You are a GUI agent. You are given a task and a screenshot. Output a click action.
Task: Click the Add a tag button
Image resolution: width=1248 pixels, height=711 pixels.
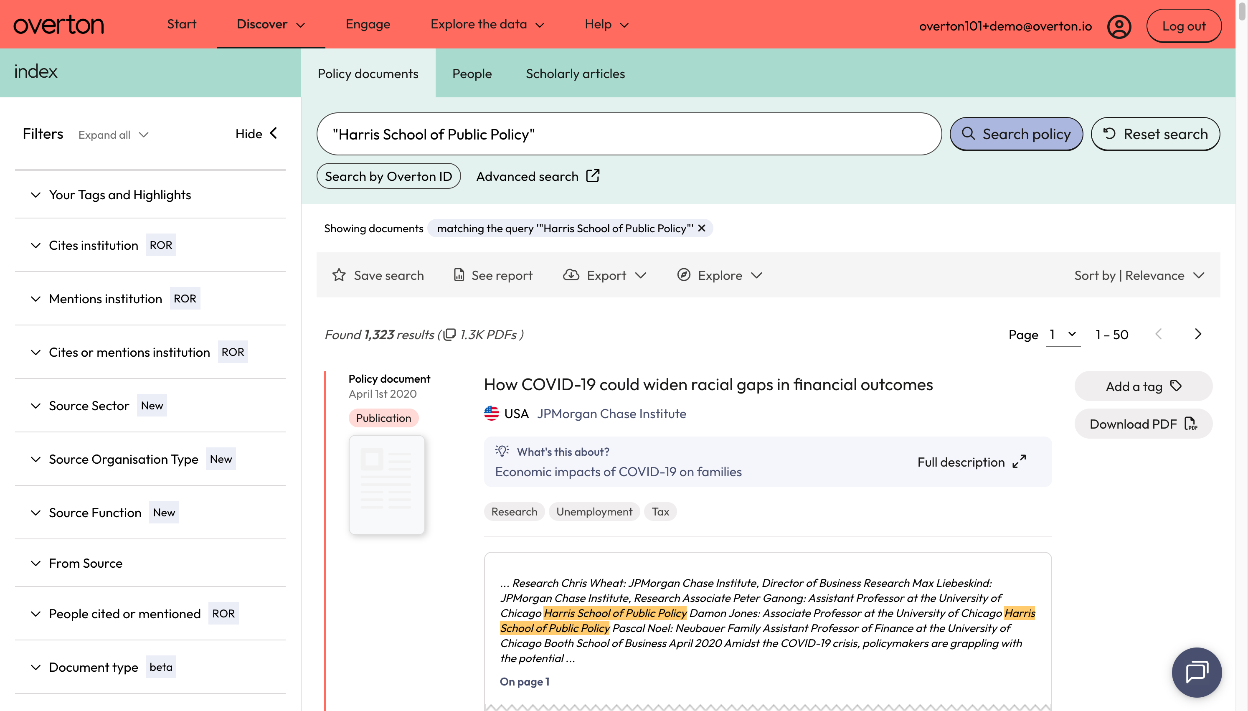pyautogui.click(x=1143, y=386)
